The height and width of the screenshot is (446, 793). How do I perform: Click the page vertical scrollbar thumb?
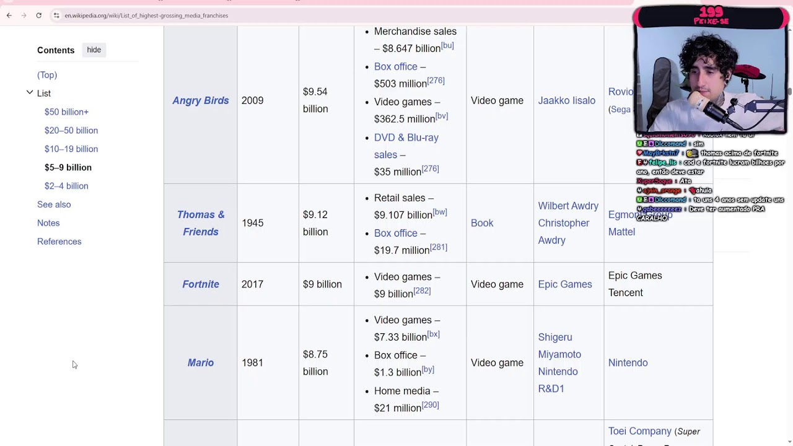[790, 92]
